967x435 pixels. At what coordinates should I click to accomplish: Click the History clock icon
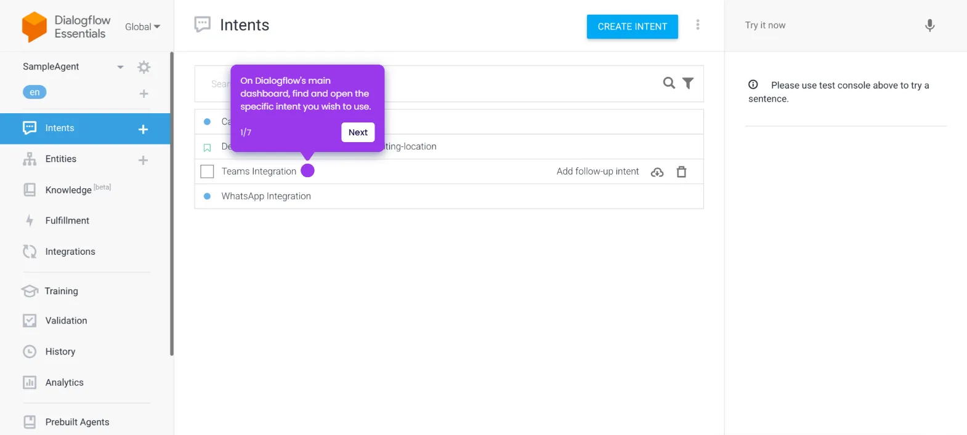(x=30, y=351)
